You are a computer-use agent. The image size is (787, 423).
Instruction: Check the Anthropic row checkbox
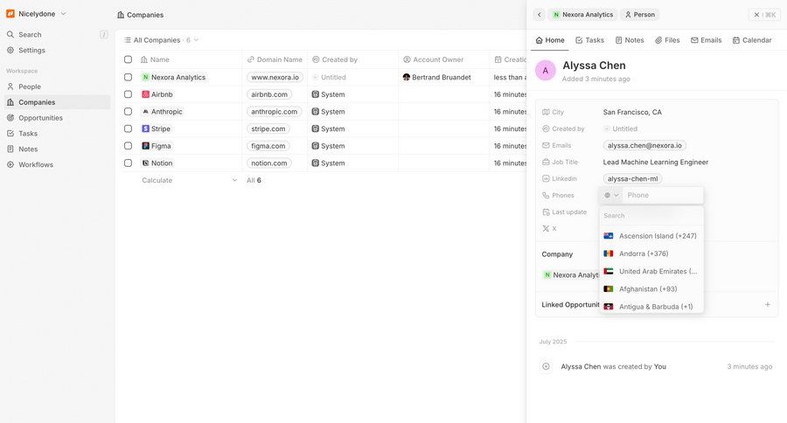coord(128,111)
